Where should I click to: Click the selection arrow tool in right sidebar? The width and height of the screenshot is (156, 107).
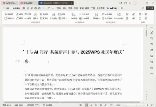tap(152, 38)
